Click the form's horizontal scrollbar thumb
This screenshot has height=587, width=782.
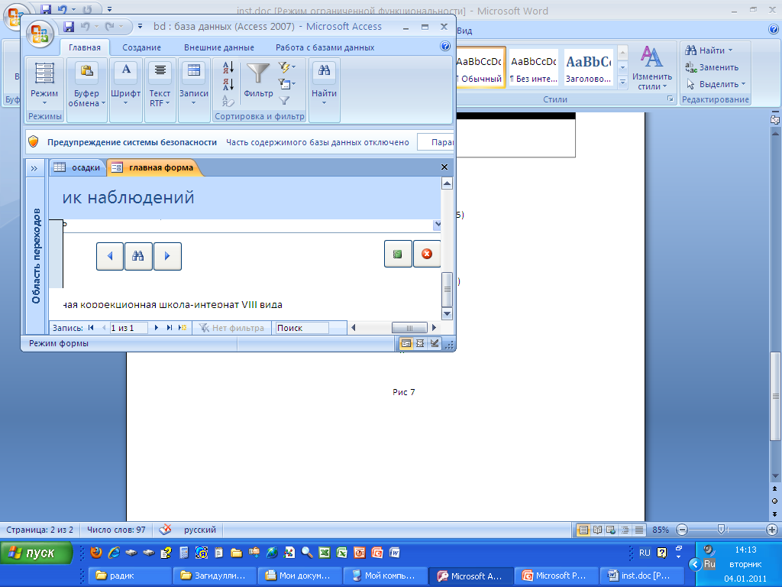click(x=409, y=328)
